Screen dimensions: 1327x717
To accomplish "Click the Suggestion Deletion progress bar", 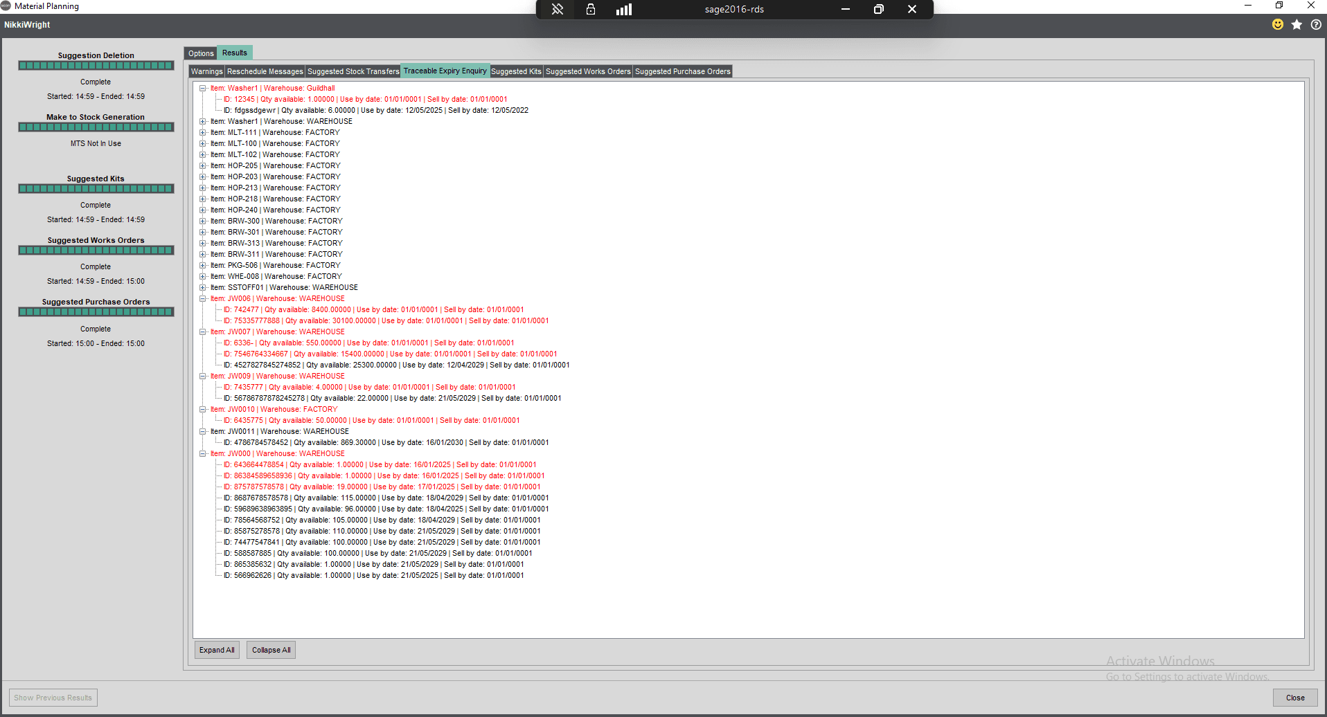I will pos(96,66).
